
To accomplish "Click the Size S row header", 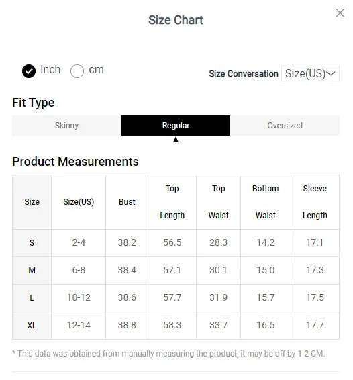I will pos(32,243).
